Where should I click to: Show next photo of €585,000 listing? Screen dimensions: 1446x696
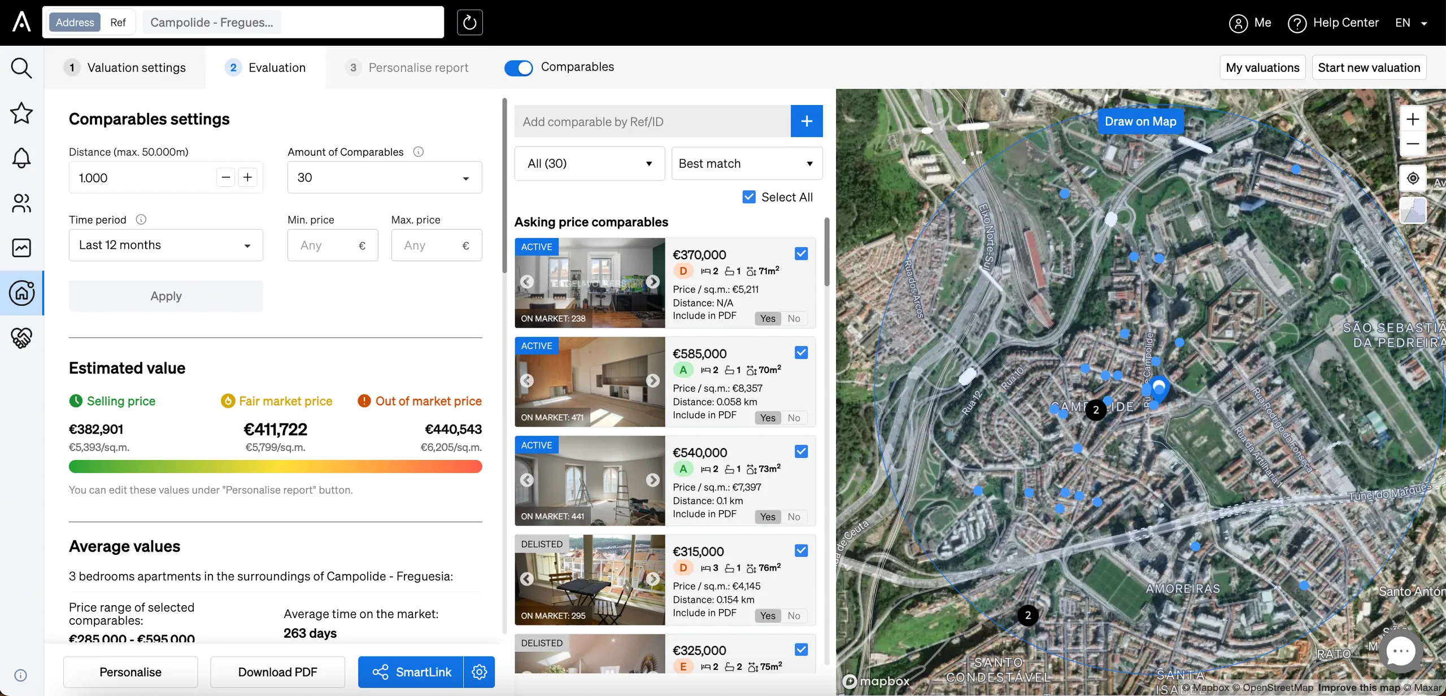click(652, 380)
